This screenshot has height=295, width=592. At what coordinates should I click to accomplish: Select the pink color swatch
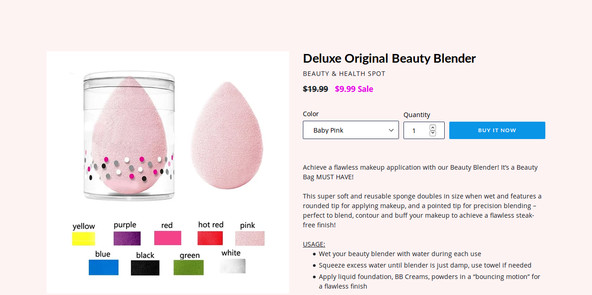pyautogui.click(x=250, y=238)
